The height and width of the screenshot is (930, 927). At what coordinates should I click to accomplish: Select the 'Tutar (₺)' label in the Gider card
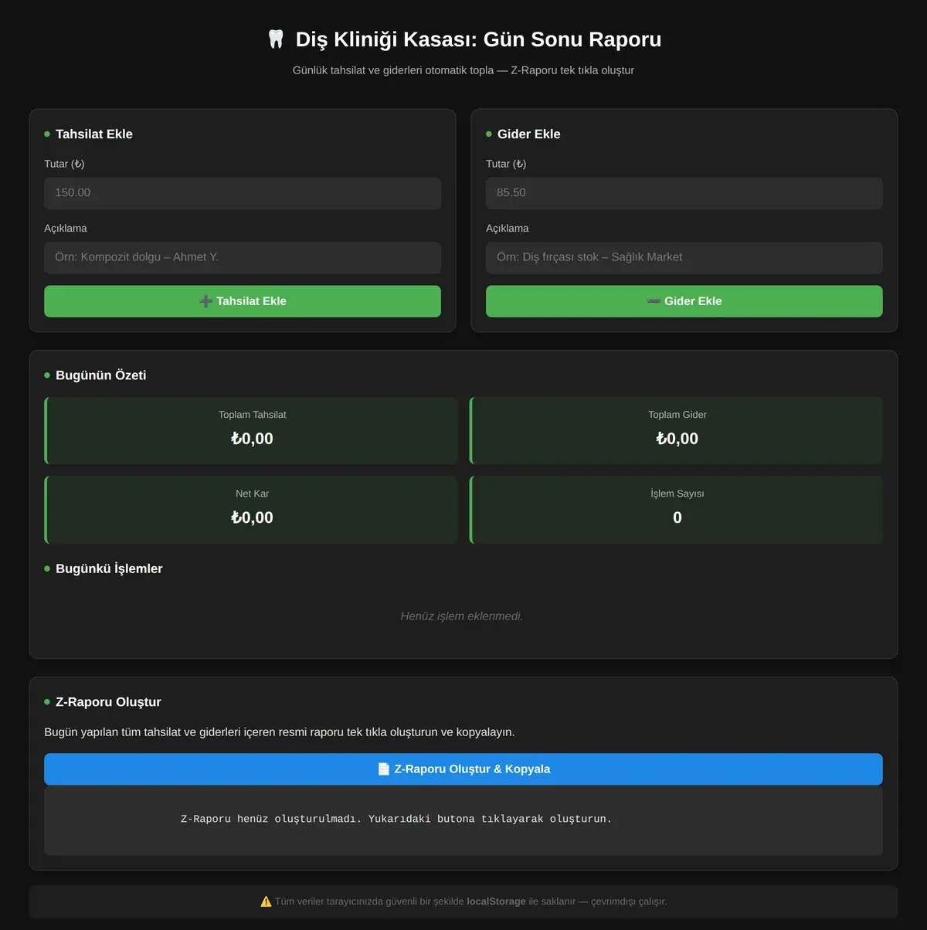point(506,164)
